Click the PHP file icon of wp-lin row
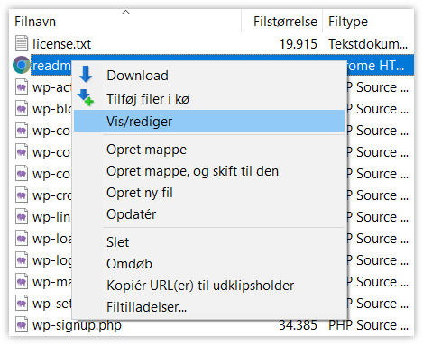Image resolution: width=423 pixels, height=345 pixels. click(22, 216)
